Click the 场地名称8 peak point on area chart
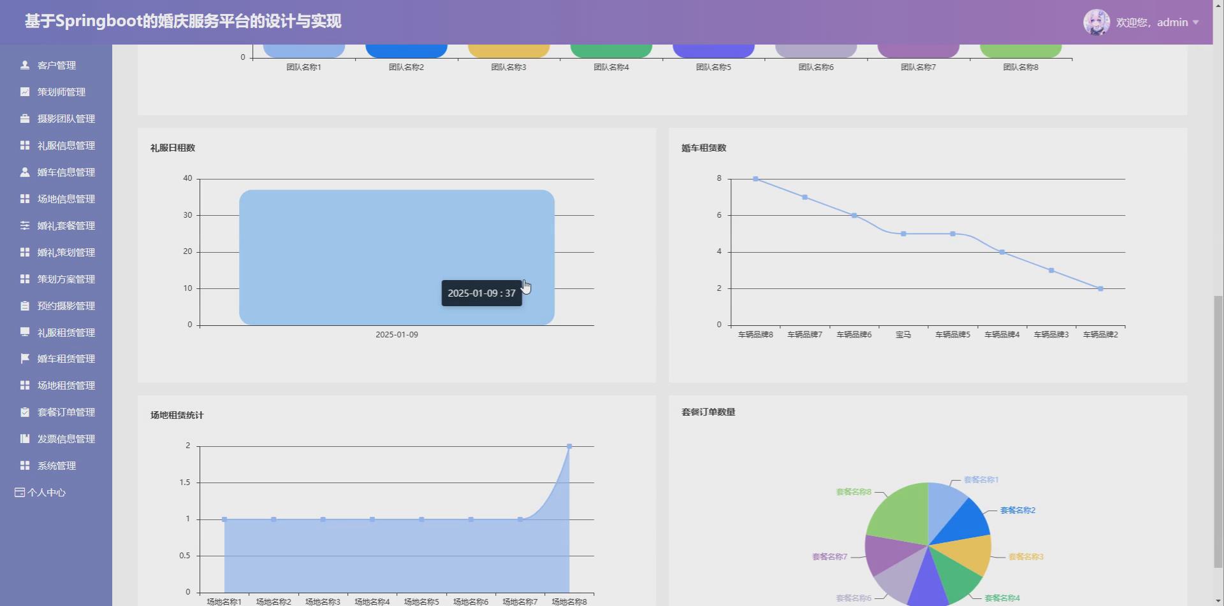 [x=569, y=446]
